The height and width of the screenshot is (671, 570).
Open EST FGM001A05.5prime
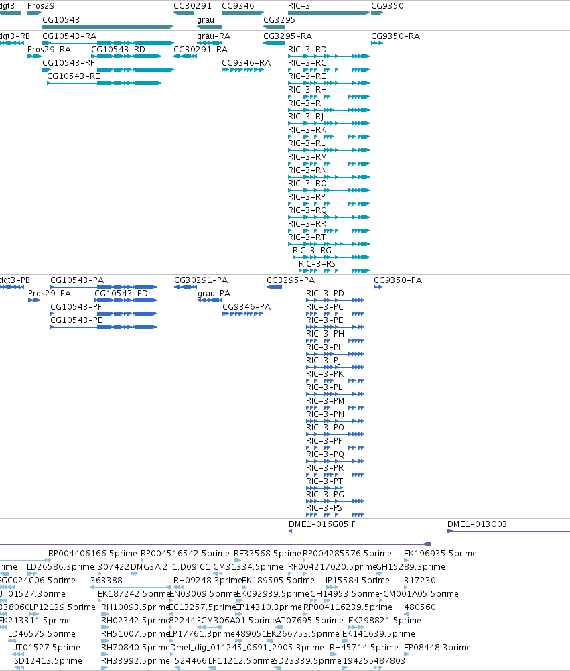[419, 594]
